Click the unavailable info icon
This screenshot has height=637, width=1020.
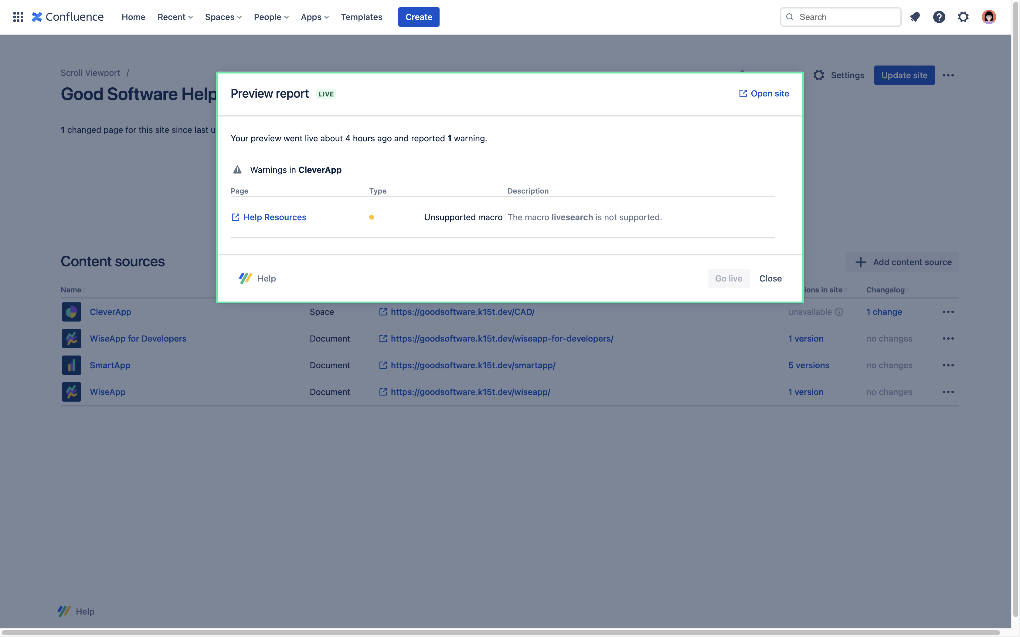point(839,312)
